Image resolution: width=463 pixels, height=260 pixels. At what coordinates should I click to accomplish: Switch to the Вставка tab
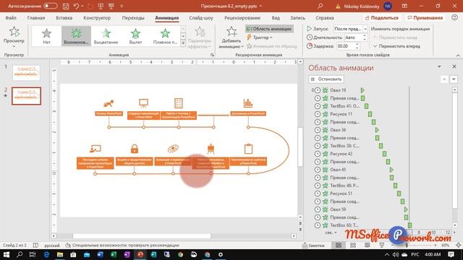point(64,18)
